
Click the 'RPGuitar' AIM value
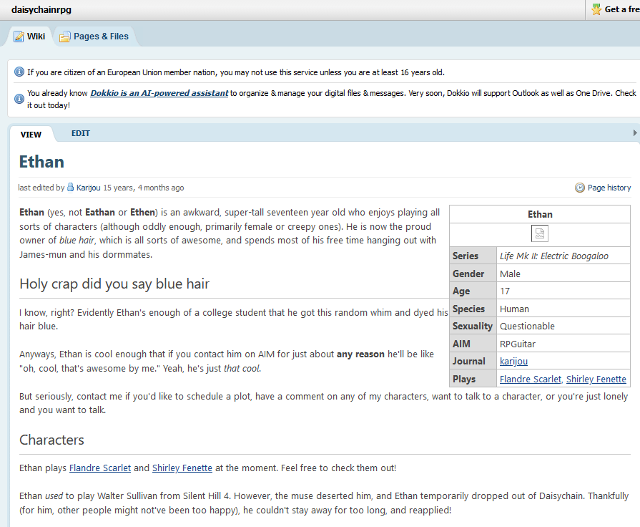coord(518,344)
